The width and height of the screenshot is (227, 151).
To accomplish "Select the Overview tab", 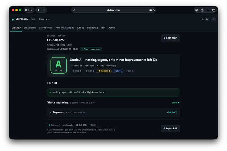I will tap(16, 28).
